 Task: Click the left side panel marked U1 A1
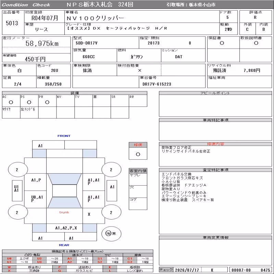click(x=17, y=190)
